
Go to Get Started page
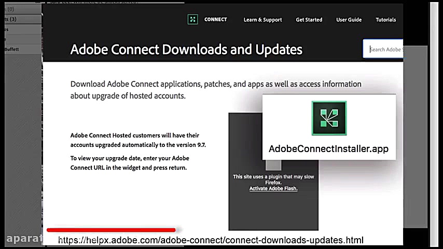click(309, 20)
